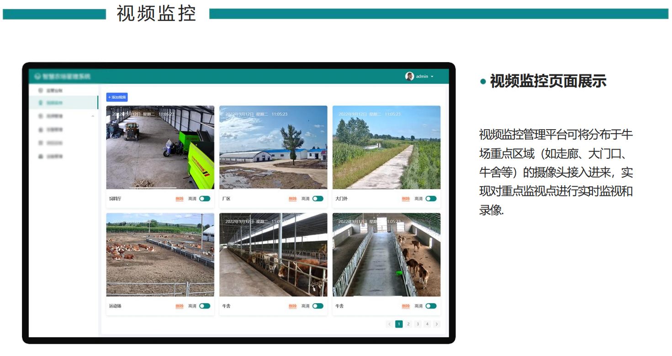Image resolution: width=672 pixels, height=356 pixels.
Task: Open the 大门外 video feed thumbnail
Action: tap(386, 147)
